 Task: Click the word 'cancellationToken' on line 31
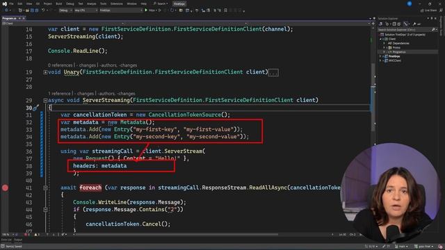click(x=100, y=115)
